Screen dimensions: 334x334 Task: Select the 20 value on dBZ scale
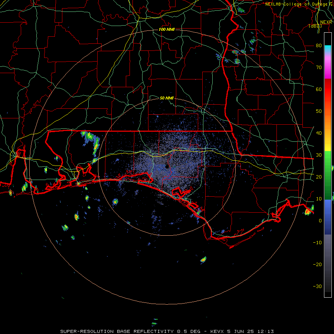[x=319, y=177]
